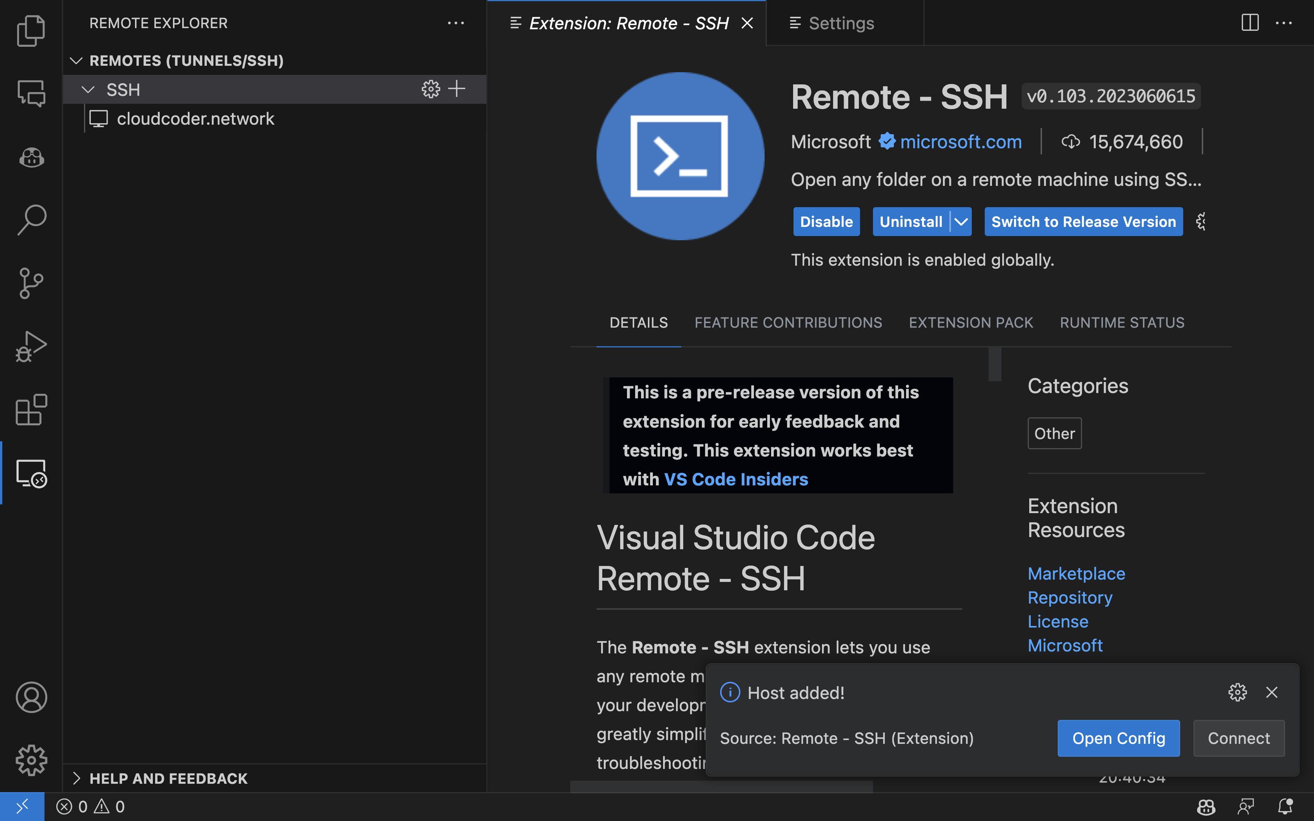The height and width of the screenshot is (821, 1314).
Task: Select the Details tab
Action: 638,323
